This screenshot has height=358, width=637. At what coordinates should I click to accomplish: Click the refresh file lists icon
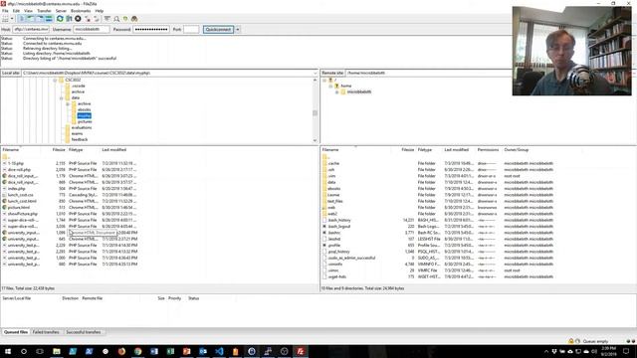tap(60, 19)
